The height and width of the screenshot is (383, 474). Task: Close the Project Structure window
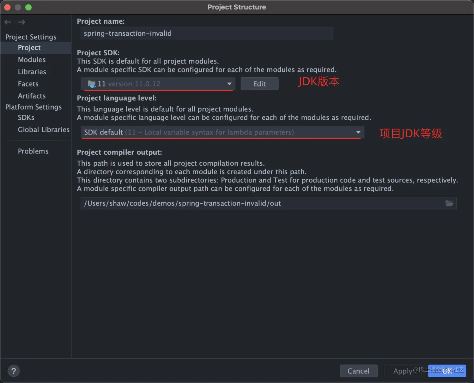tap(8, 7)
